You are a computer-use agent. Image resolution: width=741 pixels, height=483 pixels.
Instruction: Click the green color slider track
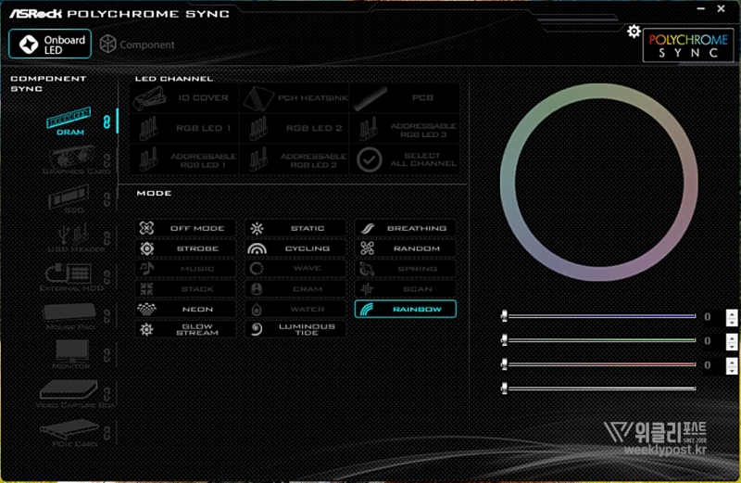pyautogui.click(x=600, y=340)
